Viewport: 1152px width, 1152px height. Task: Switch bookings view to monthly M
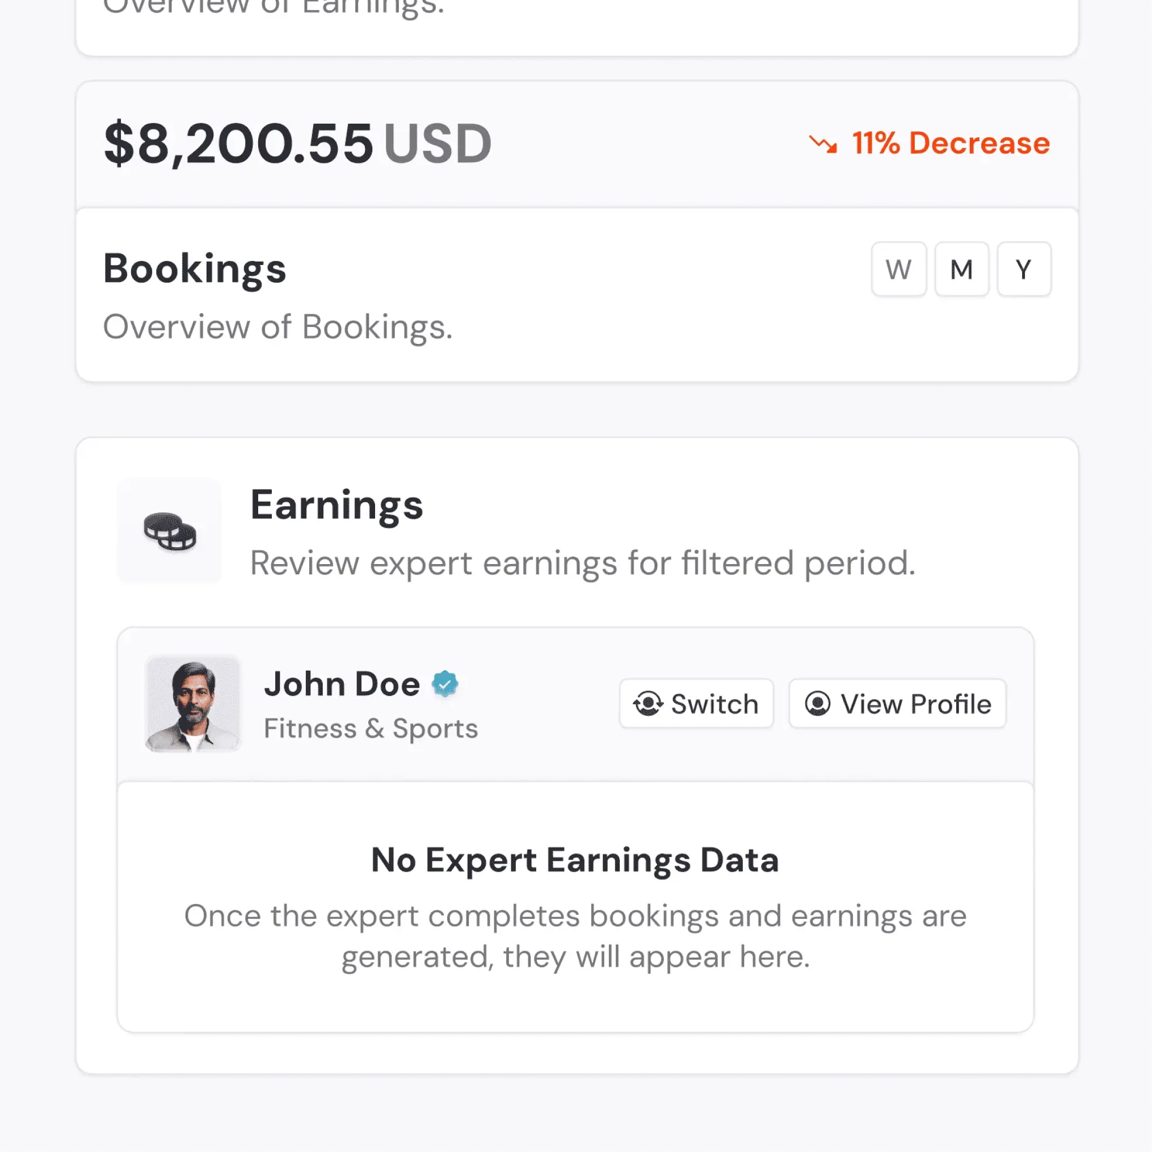pos(961,270)
